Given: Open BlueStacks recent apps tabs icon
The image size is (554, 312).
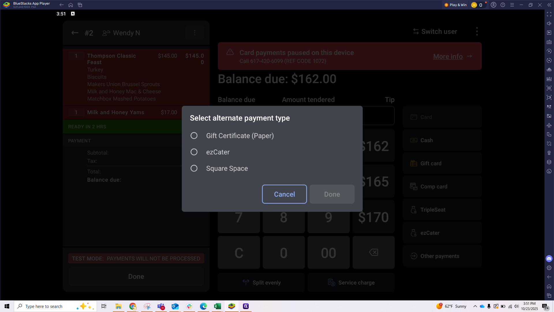Looking at the screenshot, I should pos(80,5).
